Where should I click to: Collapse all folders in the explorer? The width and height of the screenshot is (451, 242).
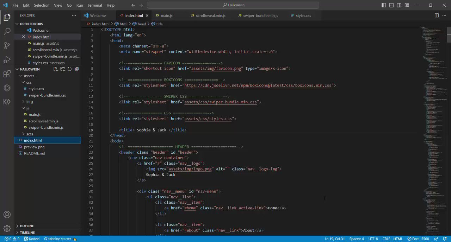pyautogui.click(x=76, y=69)
